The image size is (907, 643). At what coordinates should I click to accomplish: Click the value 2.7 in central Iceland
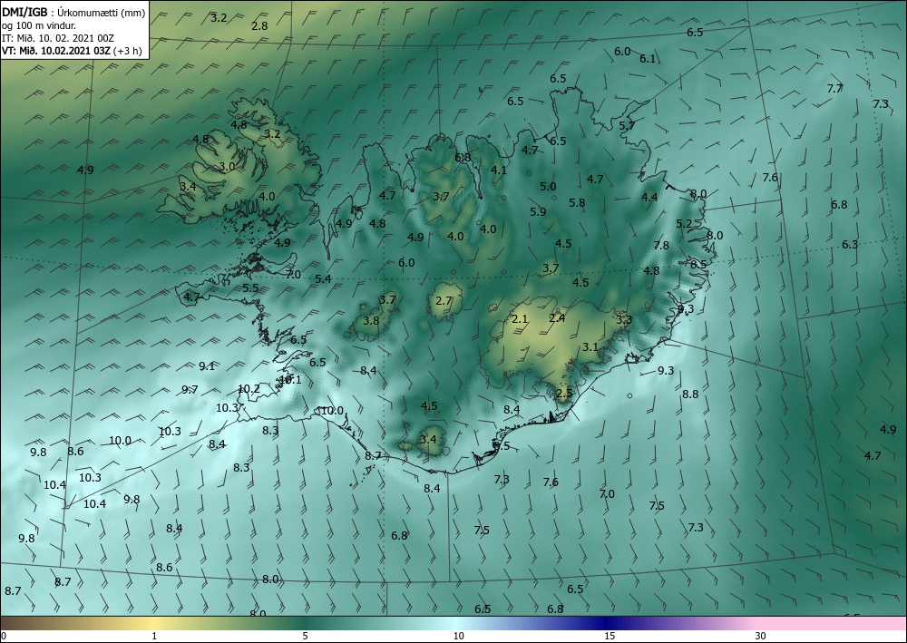pos(444,301)
